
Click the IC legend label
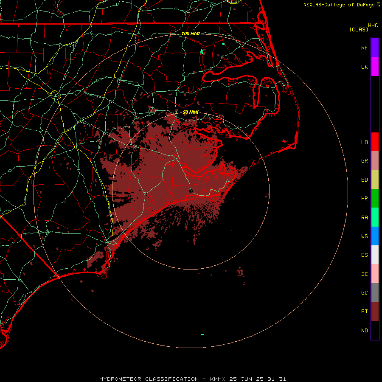(364, 274)
